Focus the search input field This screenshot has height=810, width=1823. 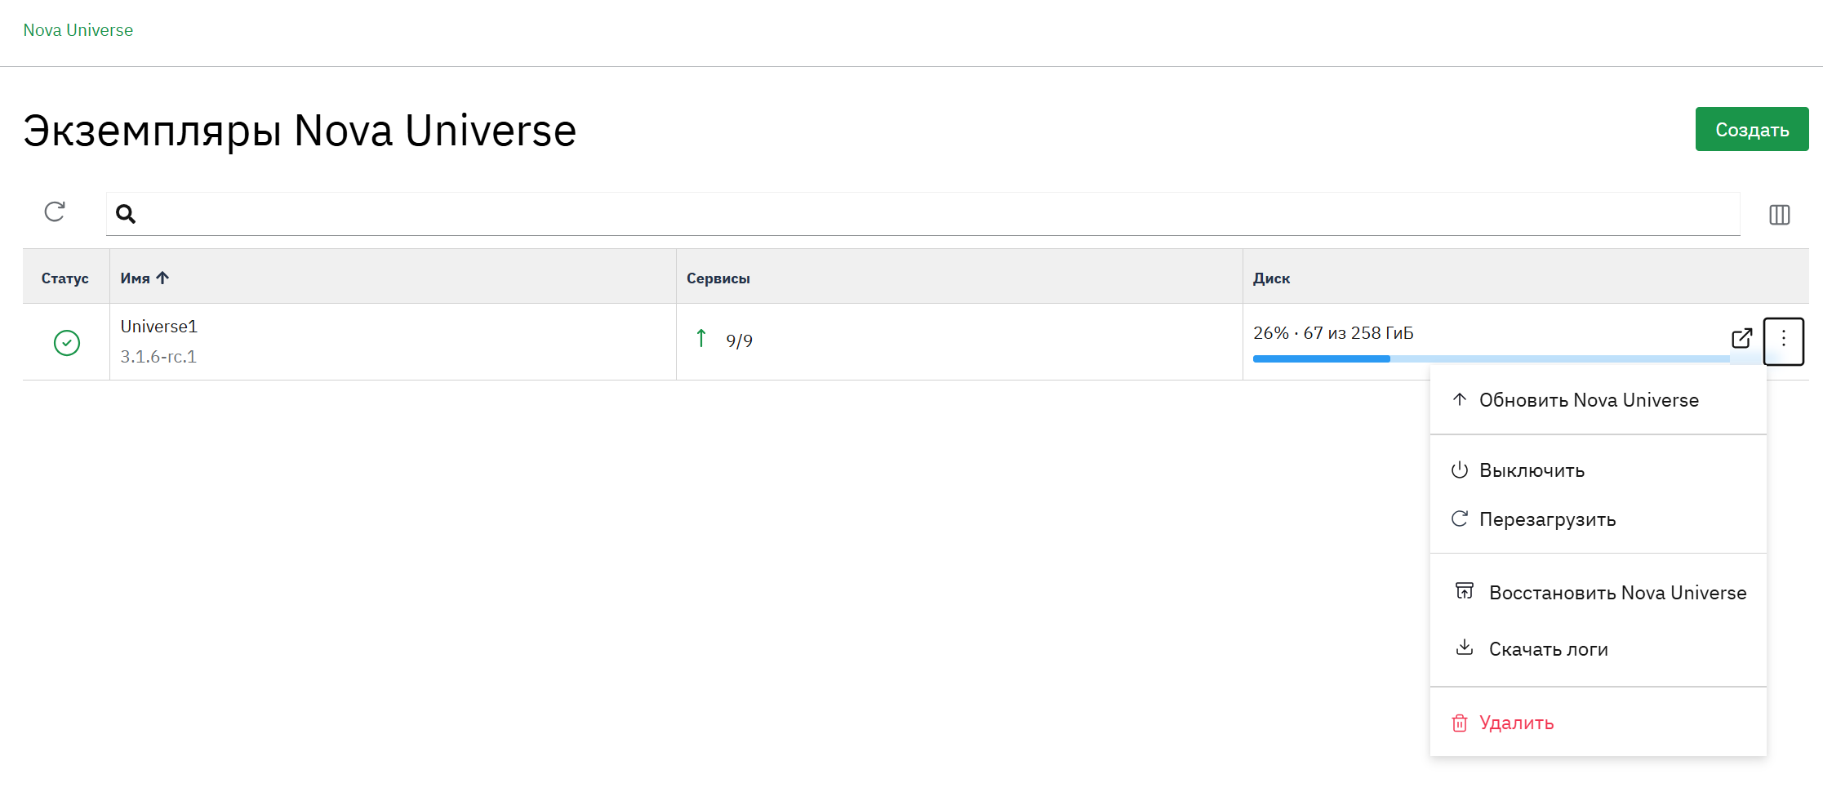pos(923,214)
